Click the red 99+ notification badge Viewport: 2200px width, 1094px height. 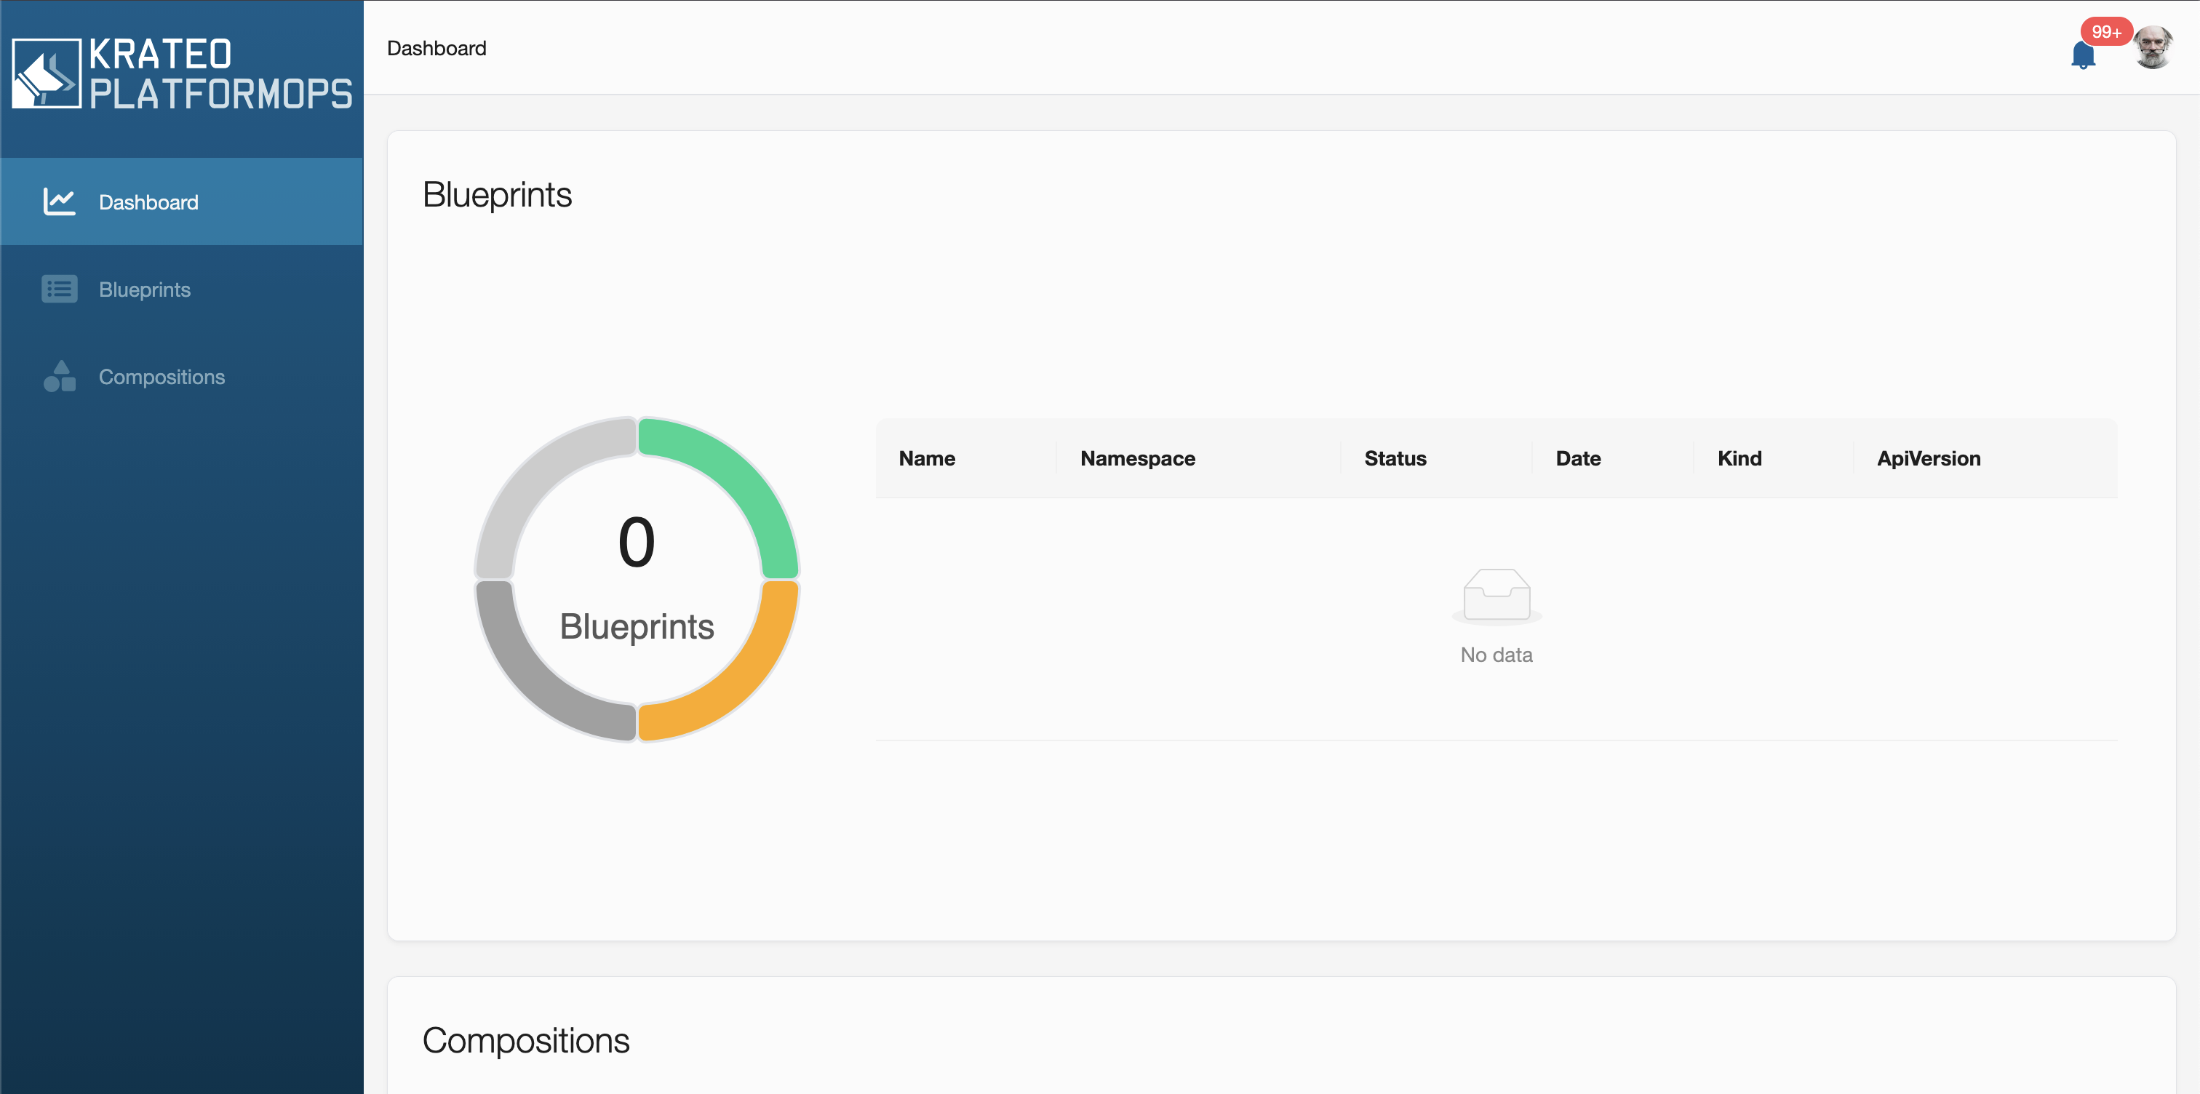point(2105,31)
